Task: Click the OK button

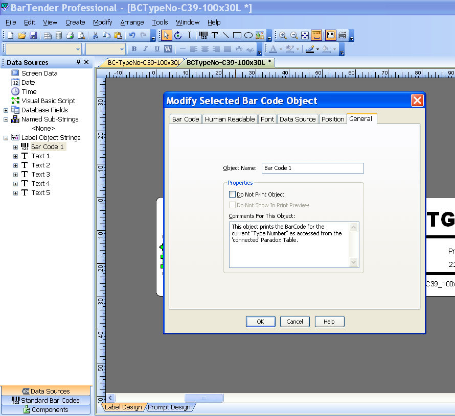Action: tap(261, 322)
